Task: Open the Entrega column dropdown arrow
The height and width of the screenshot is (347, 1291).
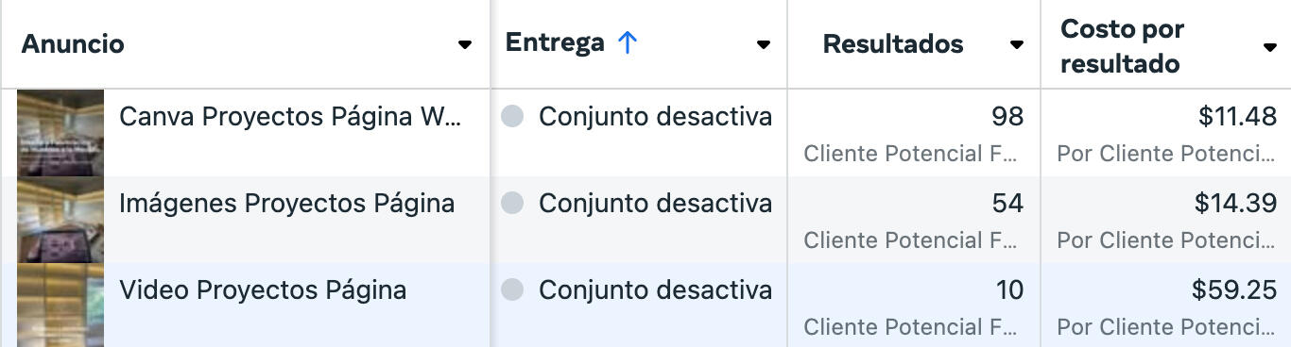Action: (x=764, y=44)
